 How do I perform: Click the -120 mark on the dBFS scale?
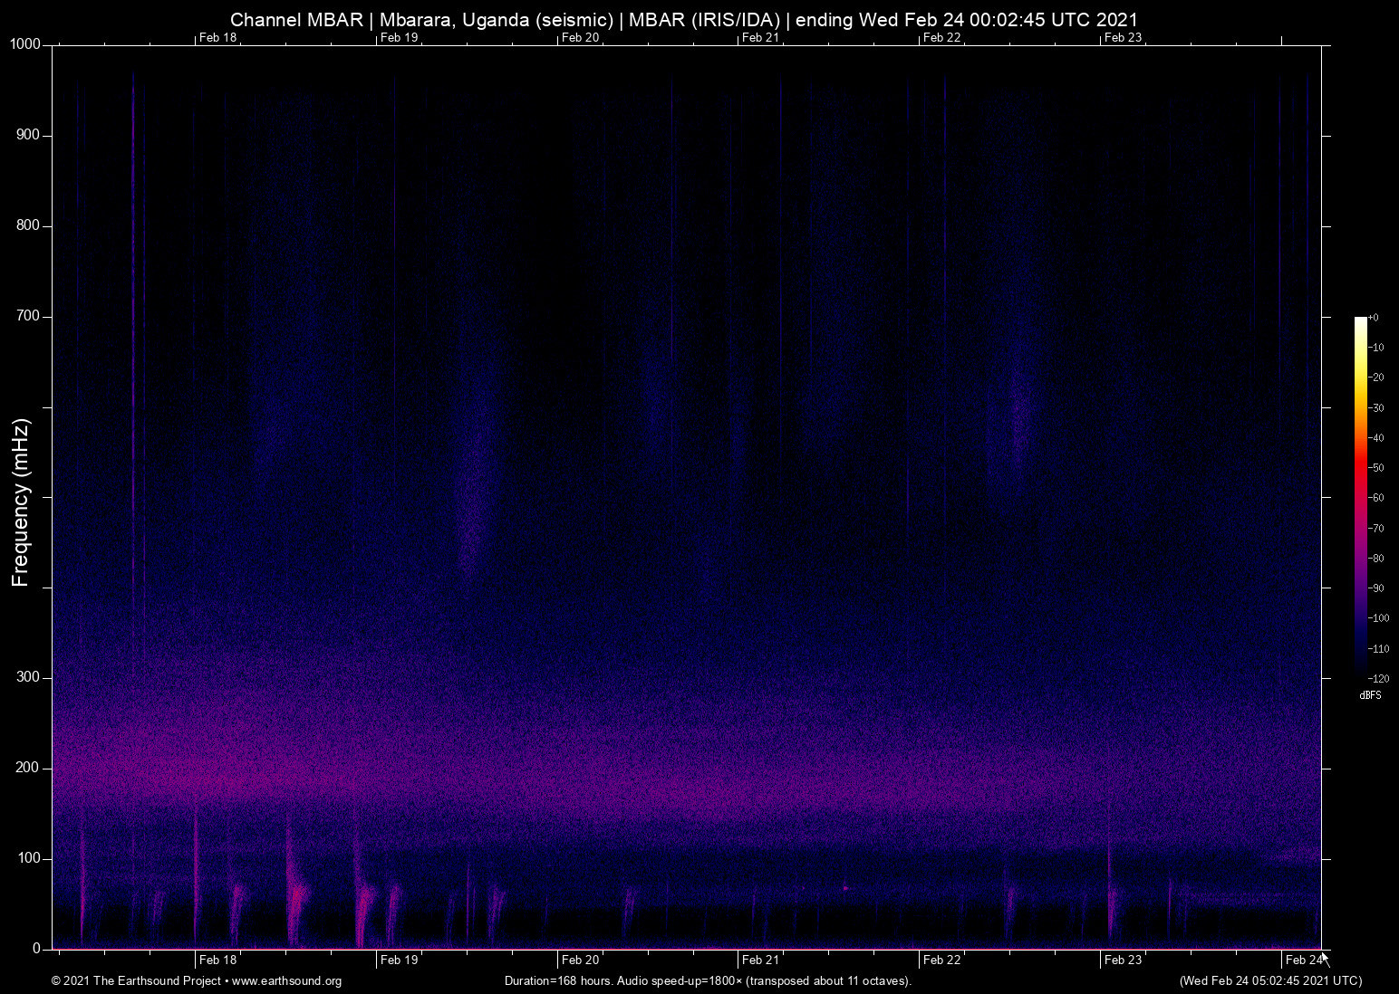point(1378,678)
